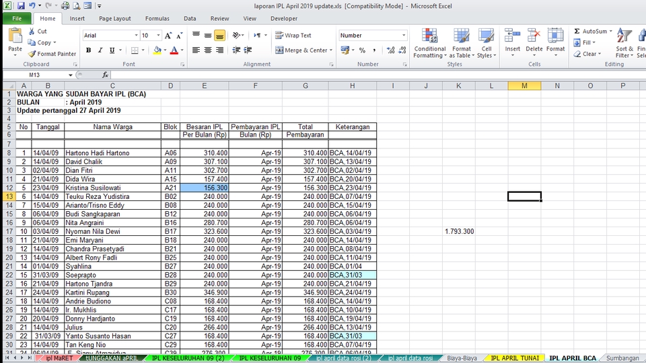Image resolution: width=646 pixels, height=363 pixels.
Task: Open the Fill Color dropdown arrow
Action: click(x=165, y=50)
